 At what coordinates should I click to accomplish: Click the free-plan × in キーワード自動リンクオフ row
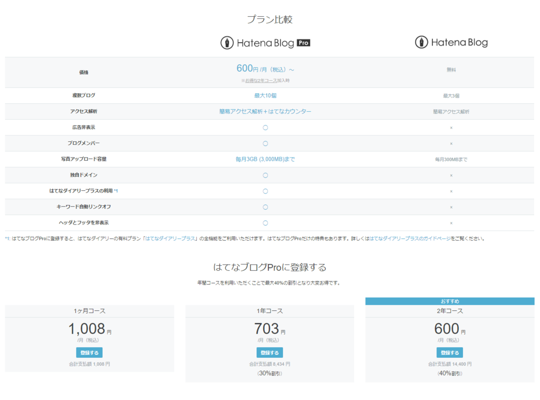coord(451,207)
